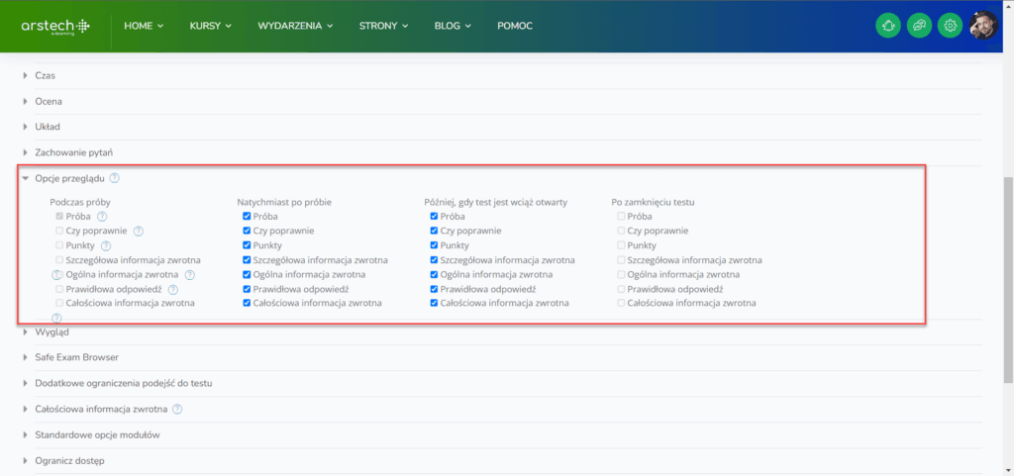Image resolution: width=1014 pixels, height=476 pixels.
Task: Check Całościowa informacja zwrotna under Po zamknięciu testu
Action: point(621,302)
